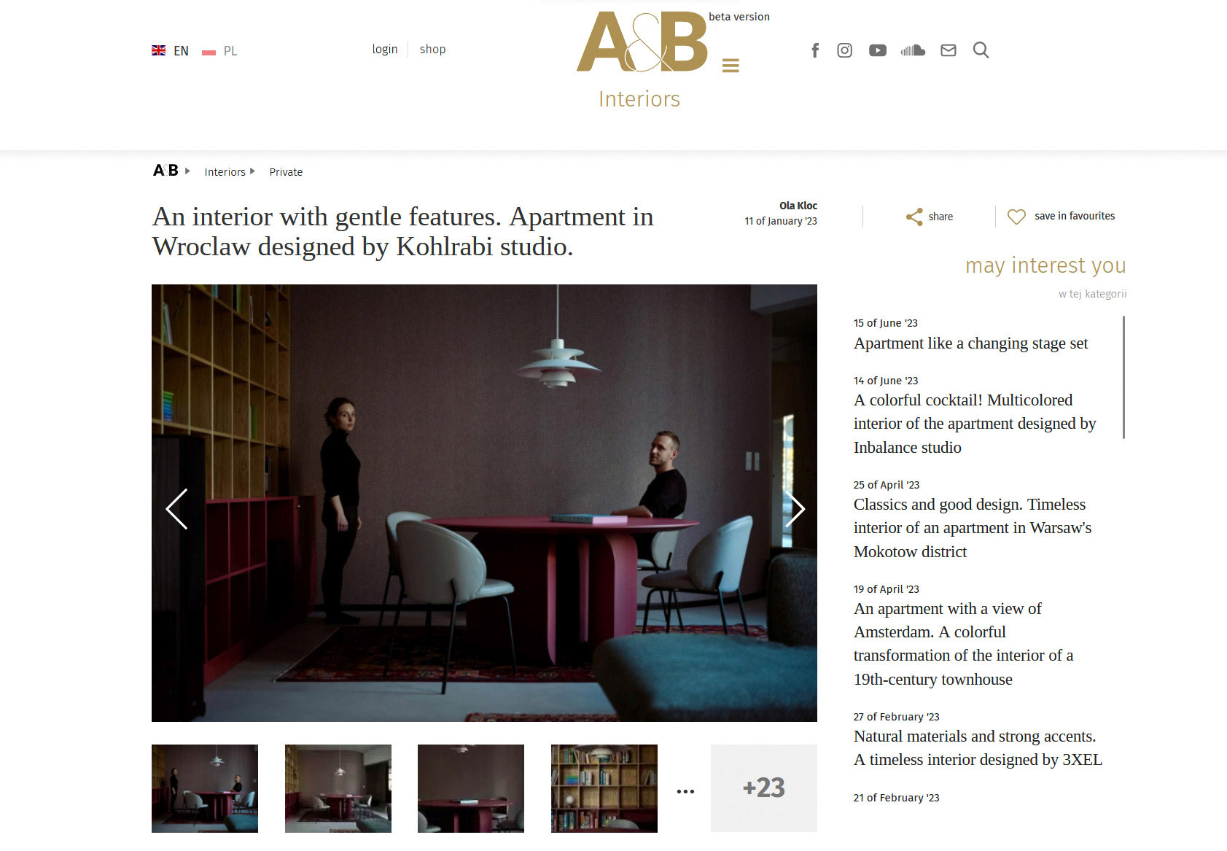
Task: Expand gallery with +23 tile
Action: click(764, 788)
